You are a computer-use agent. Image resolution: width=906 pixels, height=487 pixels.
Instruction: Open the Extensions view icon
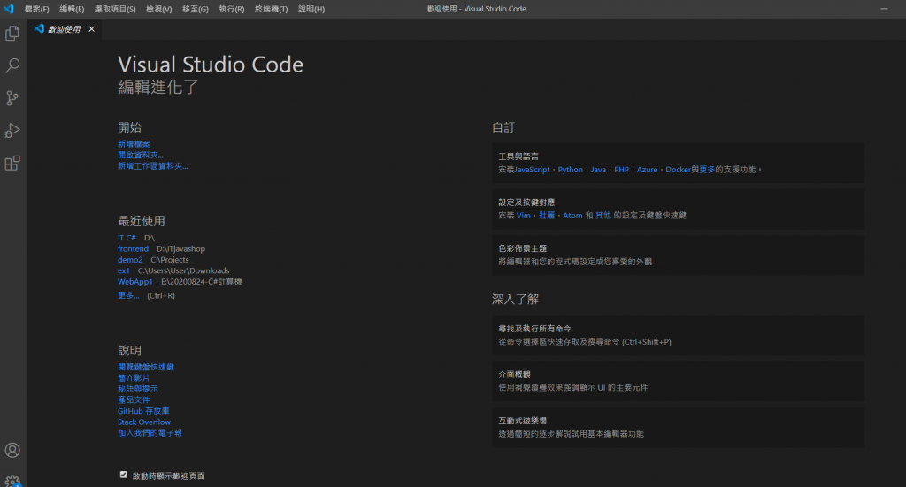click(12, 163)
